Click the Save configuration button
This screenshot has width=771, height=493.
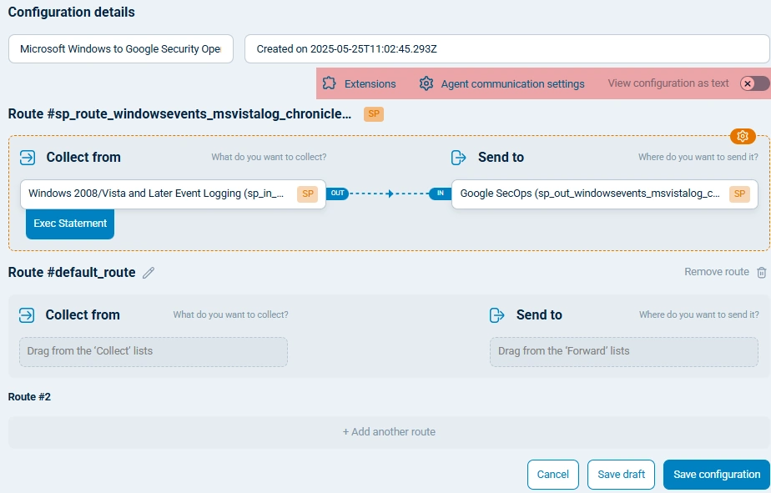tap(716, 474)
